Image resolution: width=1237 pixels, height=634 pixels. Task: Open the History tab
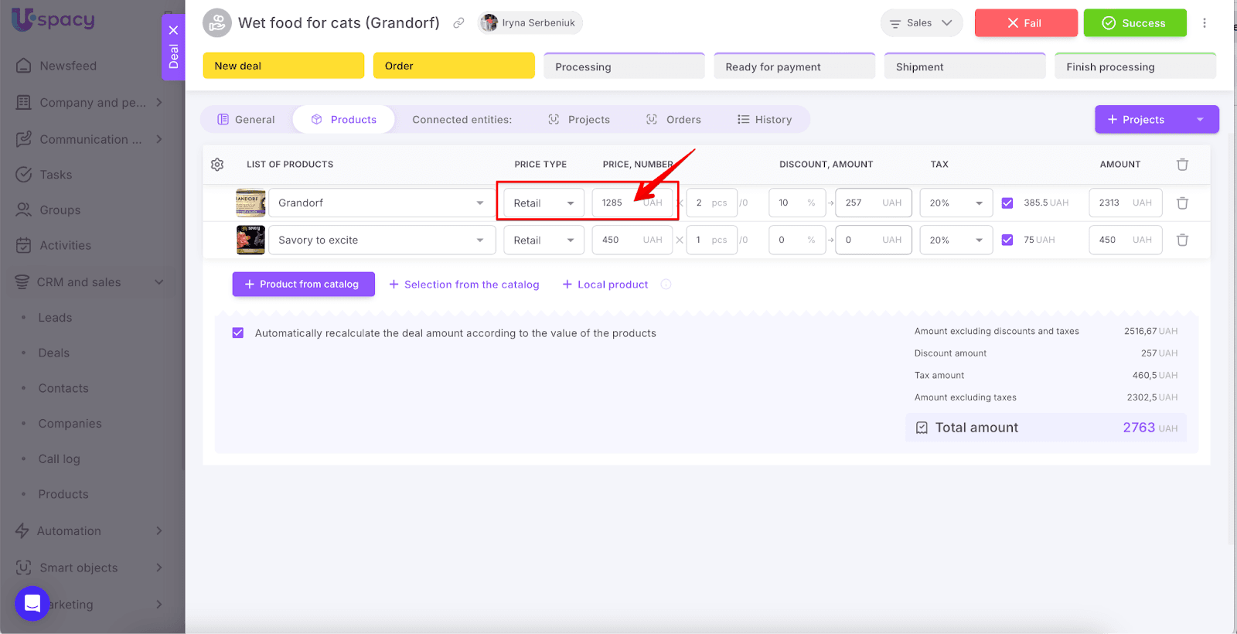tap(765, 120)
